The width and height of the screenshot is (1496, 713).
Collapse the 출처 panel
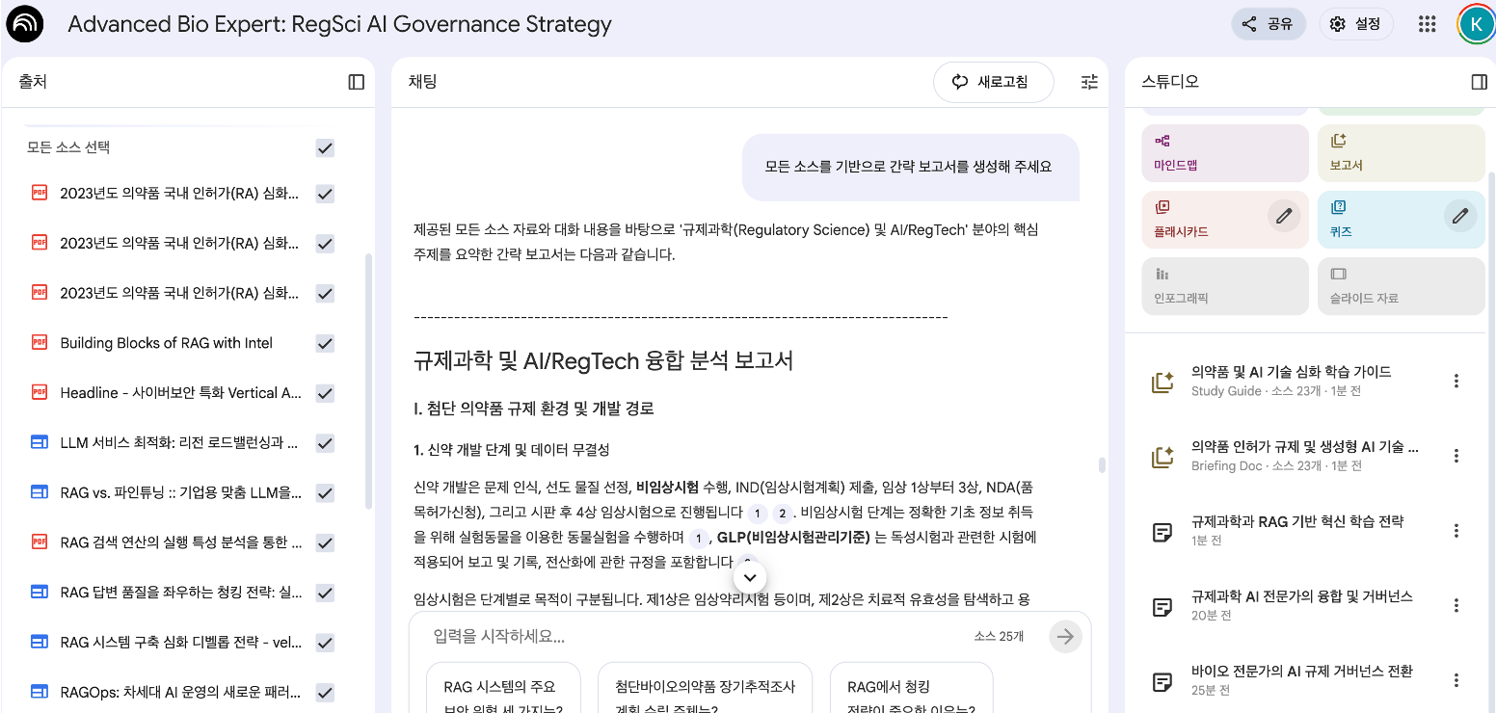pos(356,82)
